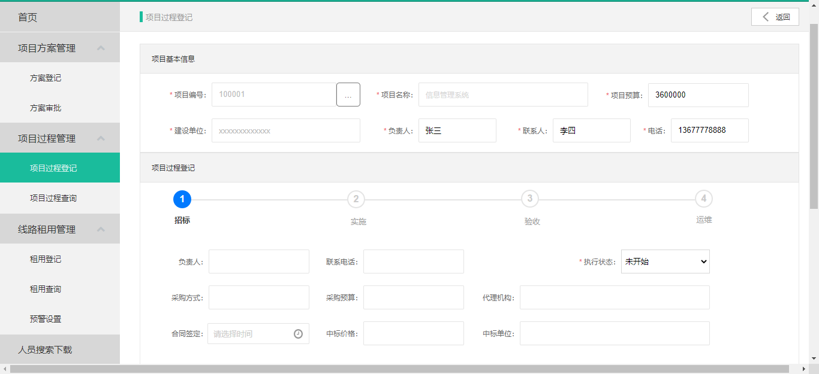Open the 执行状态 dropdown
Screen dimensions: 819x374
(x=666, y=262)
